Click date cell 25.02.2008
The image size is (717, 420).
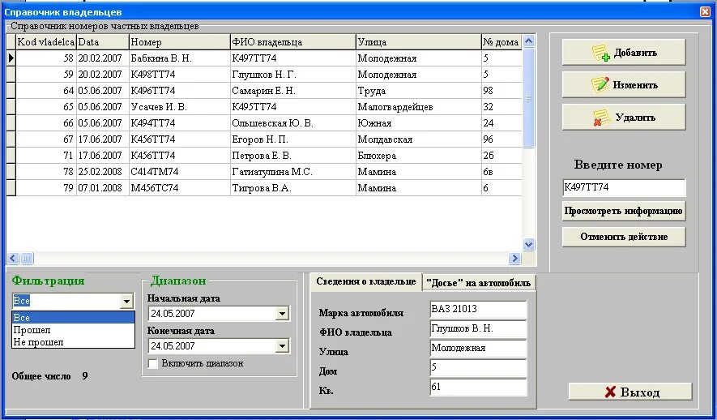102,172
